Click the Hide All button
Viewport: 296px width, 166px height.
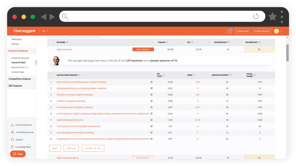71,148
